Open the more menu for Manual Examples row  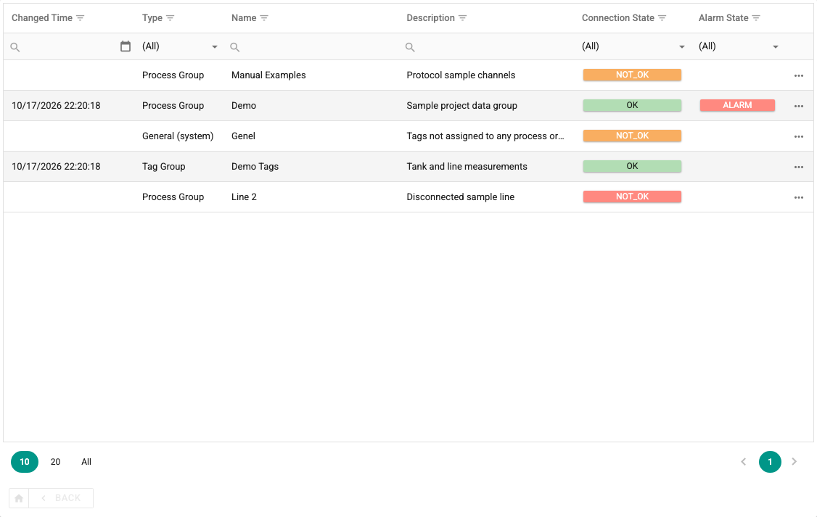pos(799,75)
